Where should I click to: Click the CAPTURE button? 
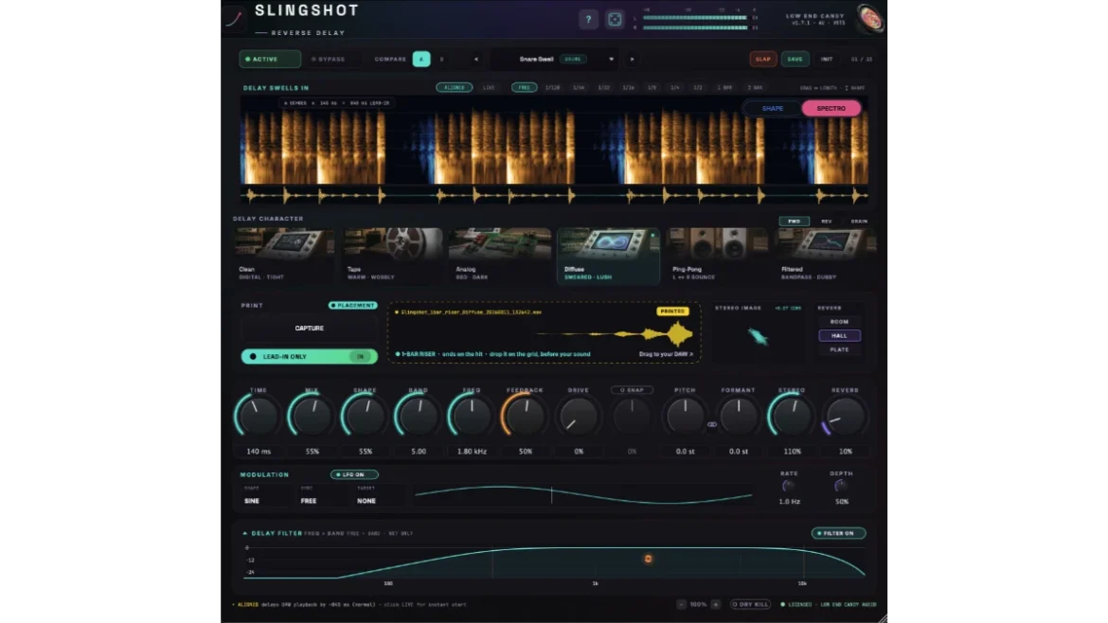309,329
